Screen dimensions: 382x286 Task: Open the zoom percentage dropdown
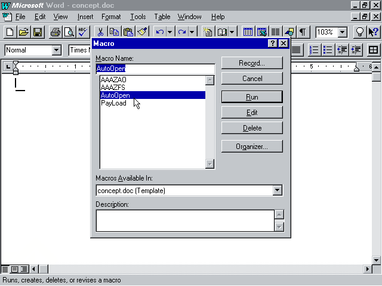point(343,32)
